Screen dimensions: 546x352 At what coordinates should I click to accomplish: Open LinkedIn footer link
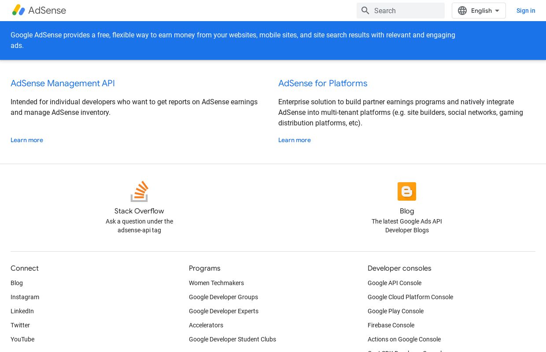[x=22, y=311]
